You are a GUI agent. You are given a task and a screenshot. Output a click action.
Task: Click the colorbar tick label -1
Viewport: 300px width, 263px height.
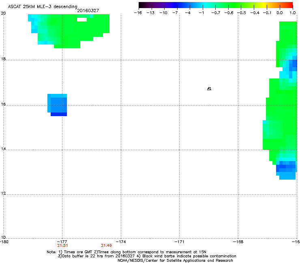201,13
